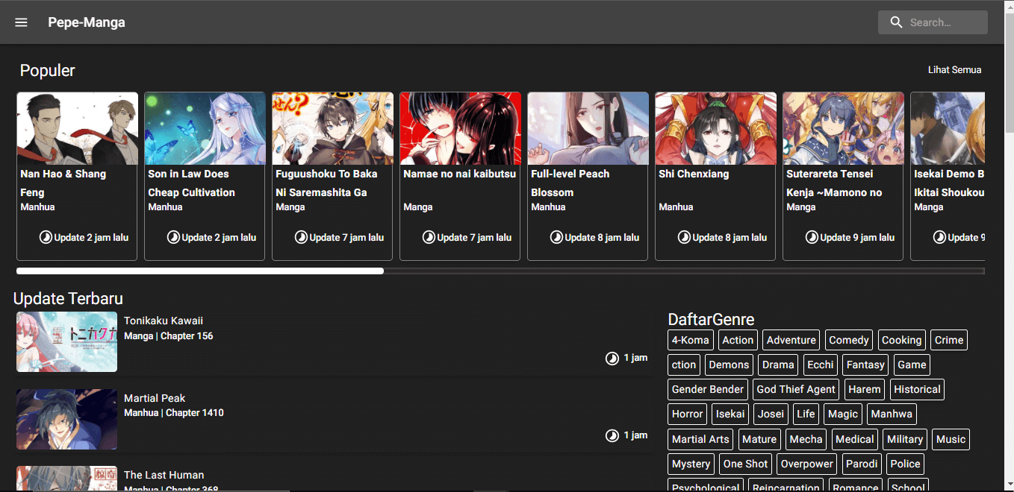
Task: Click the Populer carousel horizontal scrollbar
Action: 200,271
